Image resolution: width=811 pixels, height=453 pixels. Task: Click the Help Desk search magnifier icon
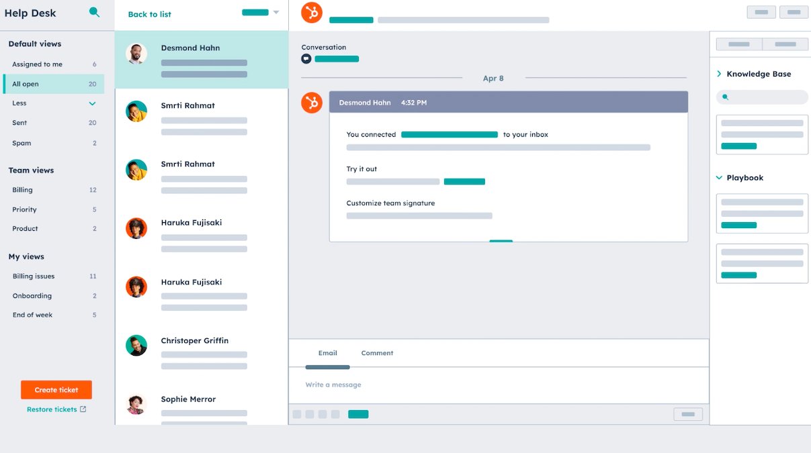point(94,12)
